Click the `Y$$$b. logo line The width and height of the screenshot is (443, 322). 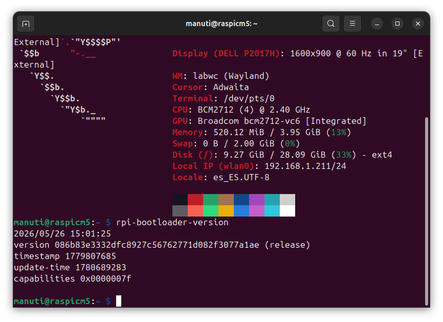tap(65, 99)
